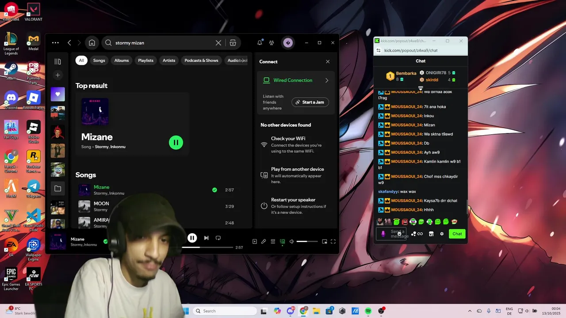Click the green Chat send button
The width and height of the screenshot is (566, 318).
457,234
